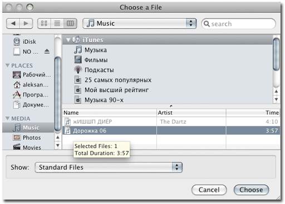
Task: Click the sidebar scroll down arrow
Action: tap(58, 145)
